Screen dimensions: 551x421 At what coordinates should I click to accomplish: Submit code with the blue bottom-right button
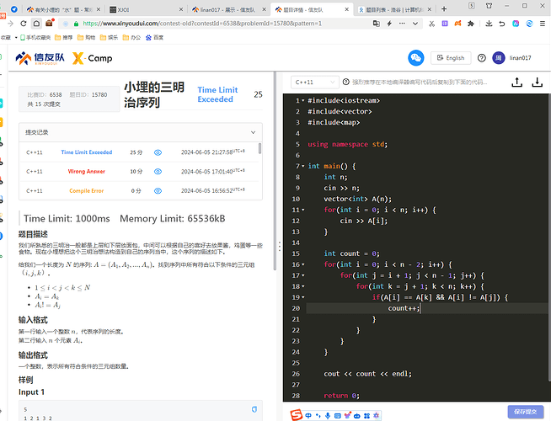point(526,412)
